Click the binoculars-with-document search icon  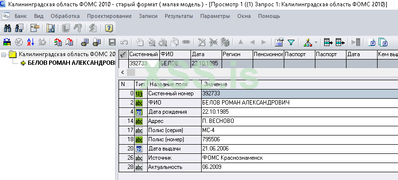point(19,28)
